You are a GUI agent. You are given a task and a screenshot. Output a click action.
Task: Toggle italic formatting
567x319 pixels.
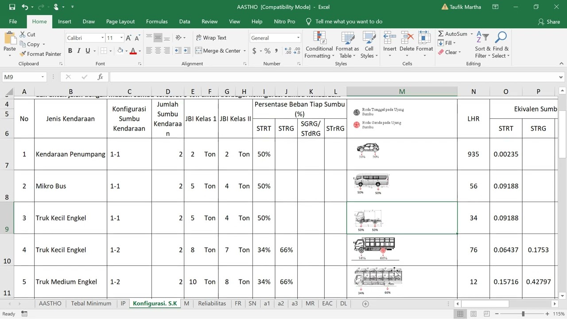79,51
